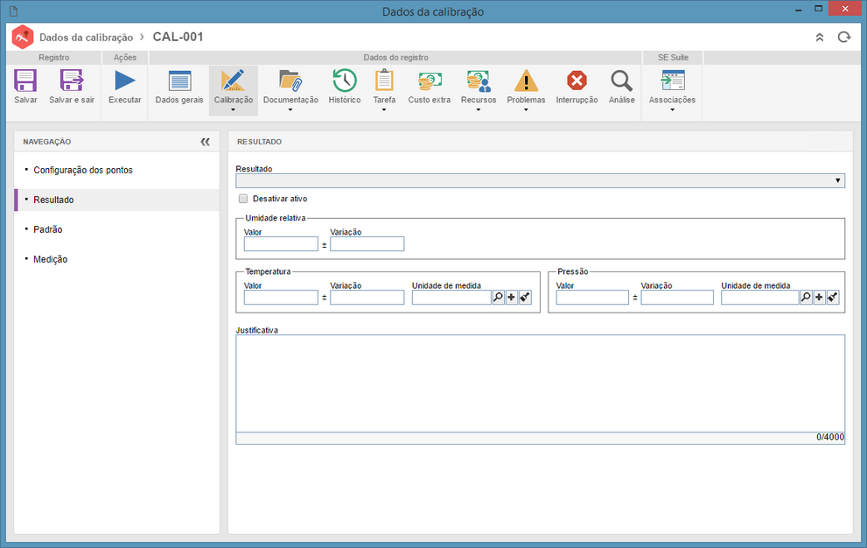The width and height of the screenshot is (867, 548).
Task: Click the Pressão Valor field
Action: [592, 298]
